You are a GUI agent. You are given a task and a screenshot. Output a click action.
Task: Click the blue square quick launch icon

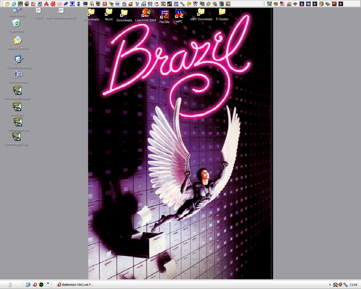pyautogui.click(x=28, y=284)
